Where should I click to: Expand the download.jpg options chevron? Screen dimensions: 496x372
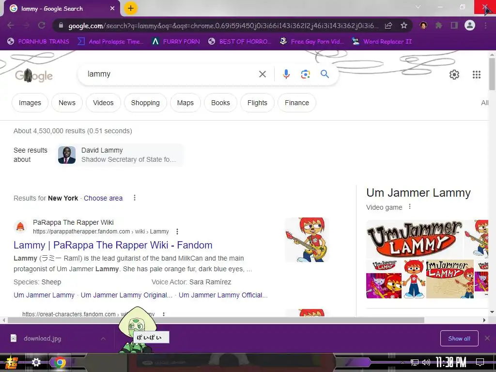click(103, 339)
